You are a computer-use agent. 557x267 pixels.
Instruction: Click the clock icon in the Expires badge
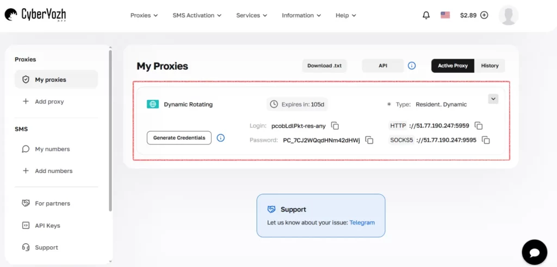pos(274,104)
